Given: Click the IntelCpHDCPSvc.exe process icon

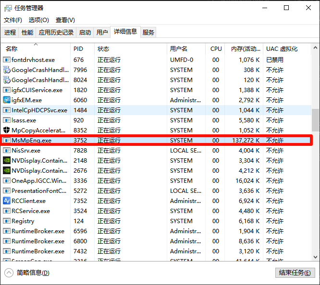Looking at the screenshot, I should [7, 110].
